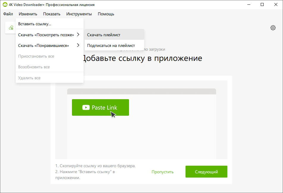Open the Помощь menu

106,14
